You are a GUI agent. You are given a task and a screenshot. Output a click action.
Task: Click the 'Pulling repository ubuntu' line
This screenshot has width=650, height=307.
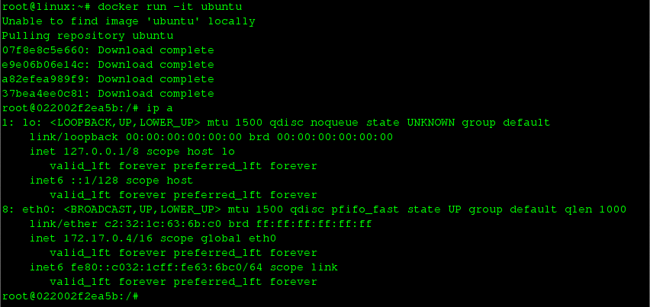[87, 36]
